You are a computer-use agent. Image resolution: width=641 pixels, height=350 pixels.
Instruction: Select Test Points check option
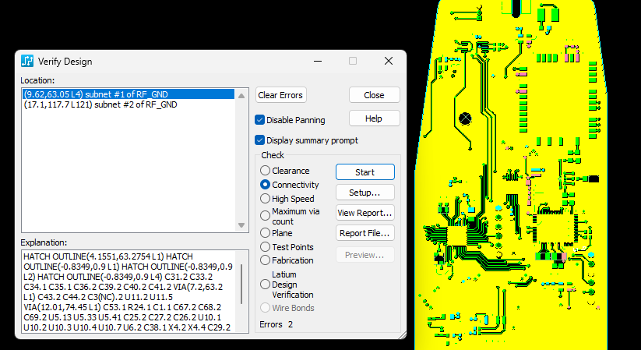pos(266,247)
